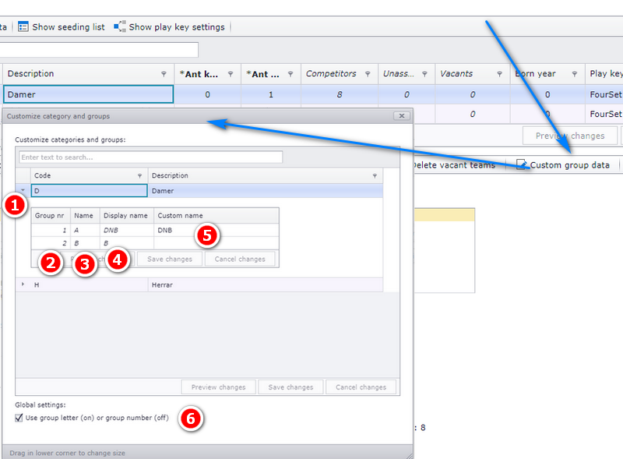Click the Custom name column header
The width and height of the screenshot is (623, 459).
(x=216, y=216)
